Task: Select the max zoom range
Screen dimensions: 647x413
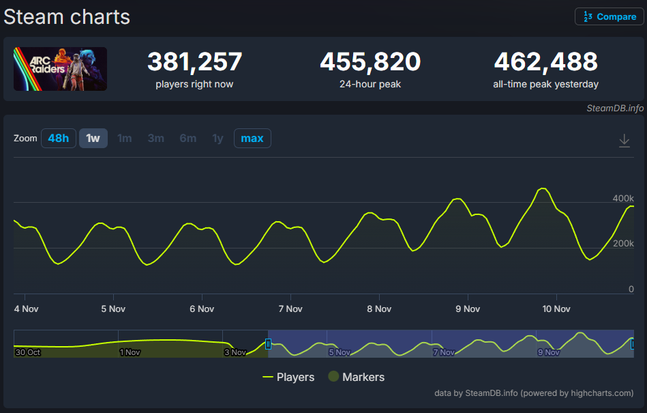Action: coord(252,139)
